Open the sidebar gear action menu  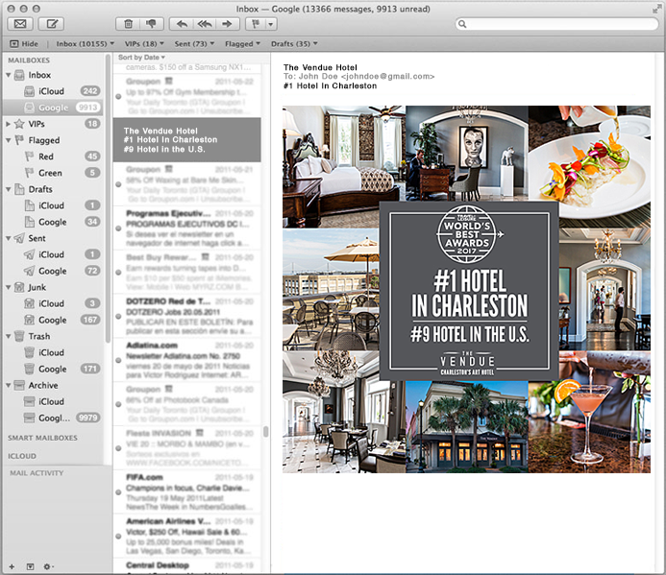pos(49,566)
